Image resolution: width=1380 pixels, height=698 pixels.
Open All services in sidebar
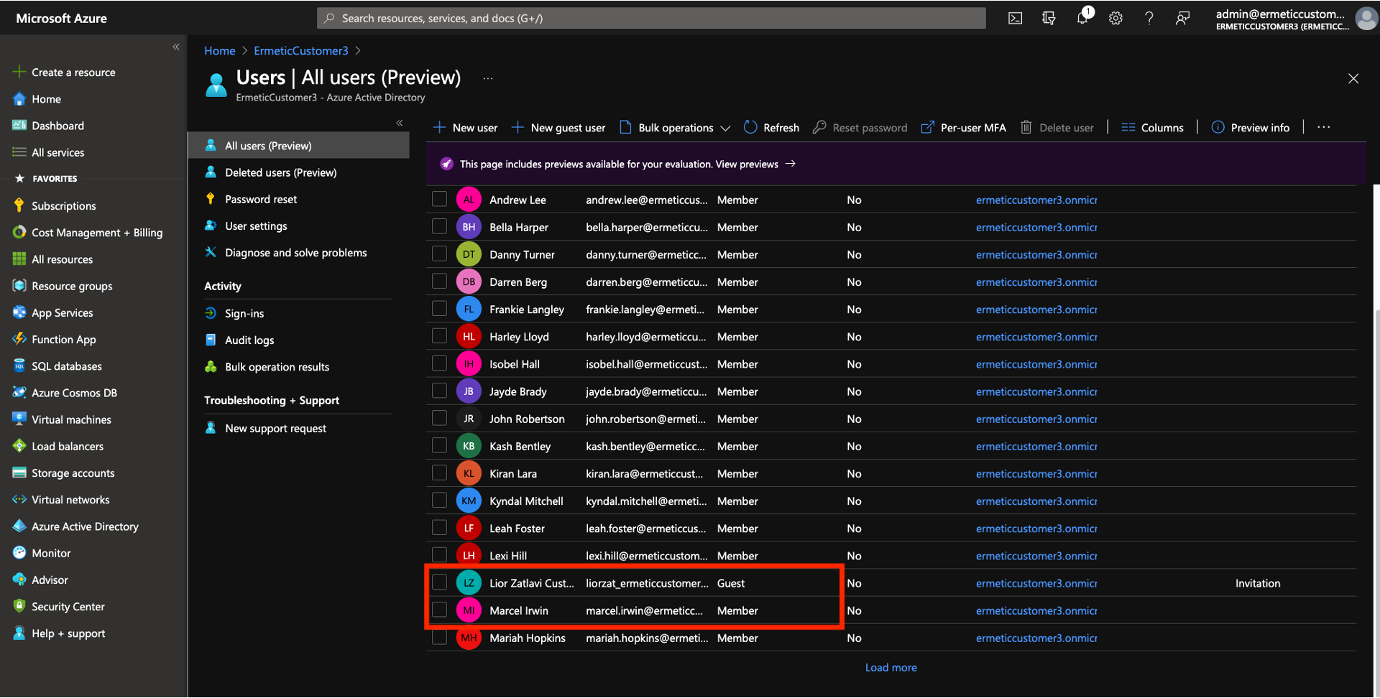[x=57, y=152]
